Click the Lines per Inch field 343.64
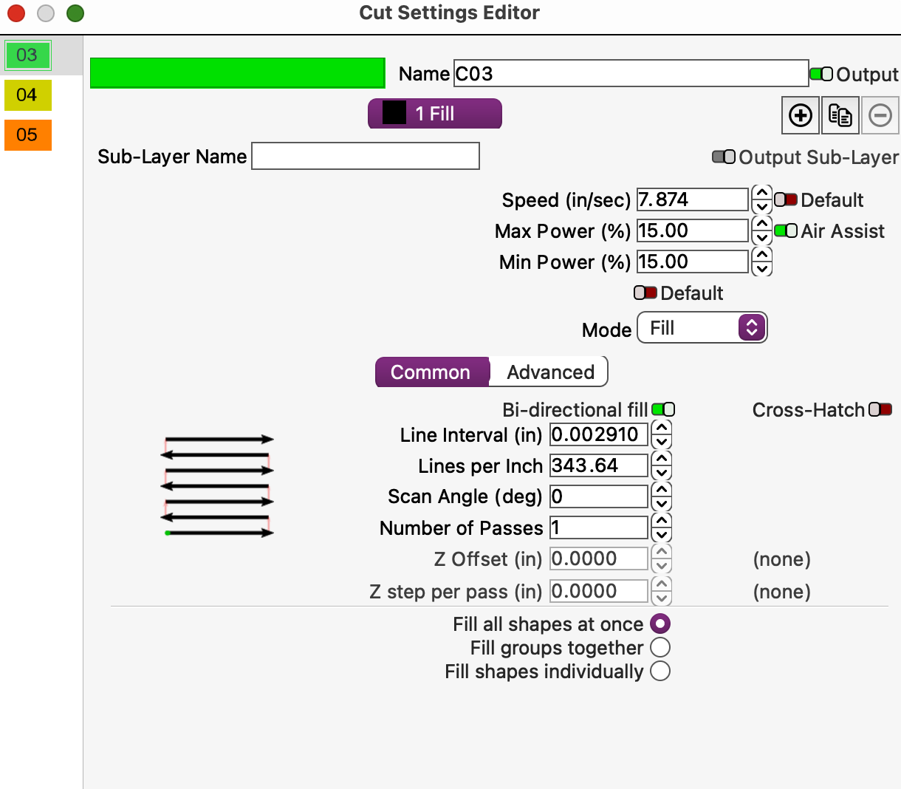 (599, 465)
